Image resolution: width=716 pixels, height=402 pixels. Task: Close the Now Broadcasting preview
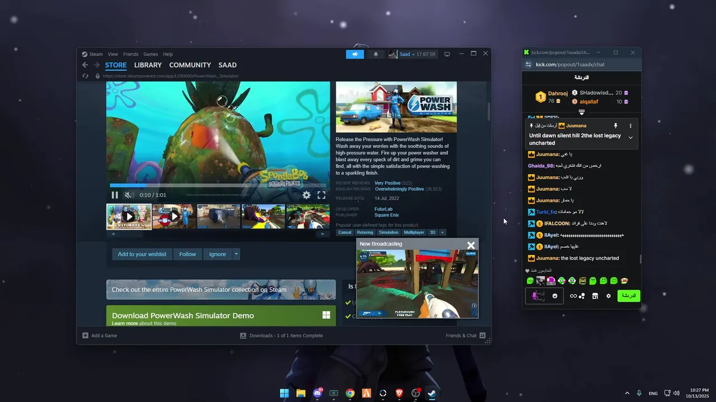pyautogui.click(x=471, y=245)
